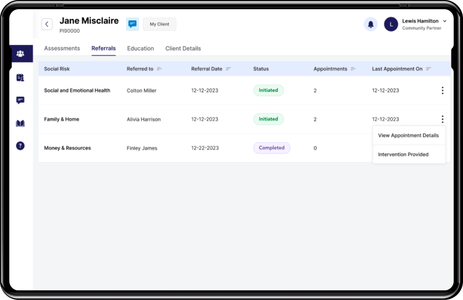Open the education book icon in sidebar
The height and width of the screenshot is (300, 463).
(20, 123)
